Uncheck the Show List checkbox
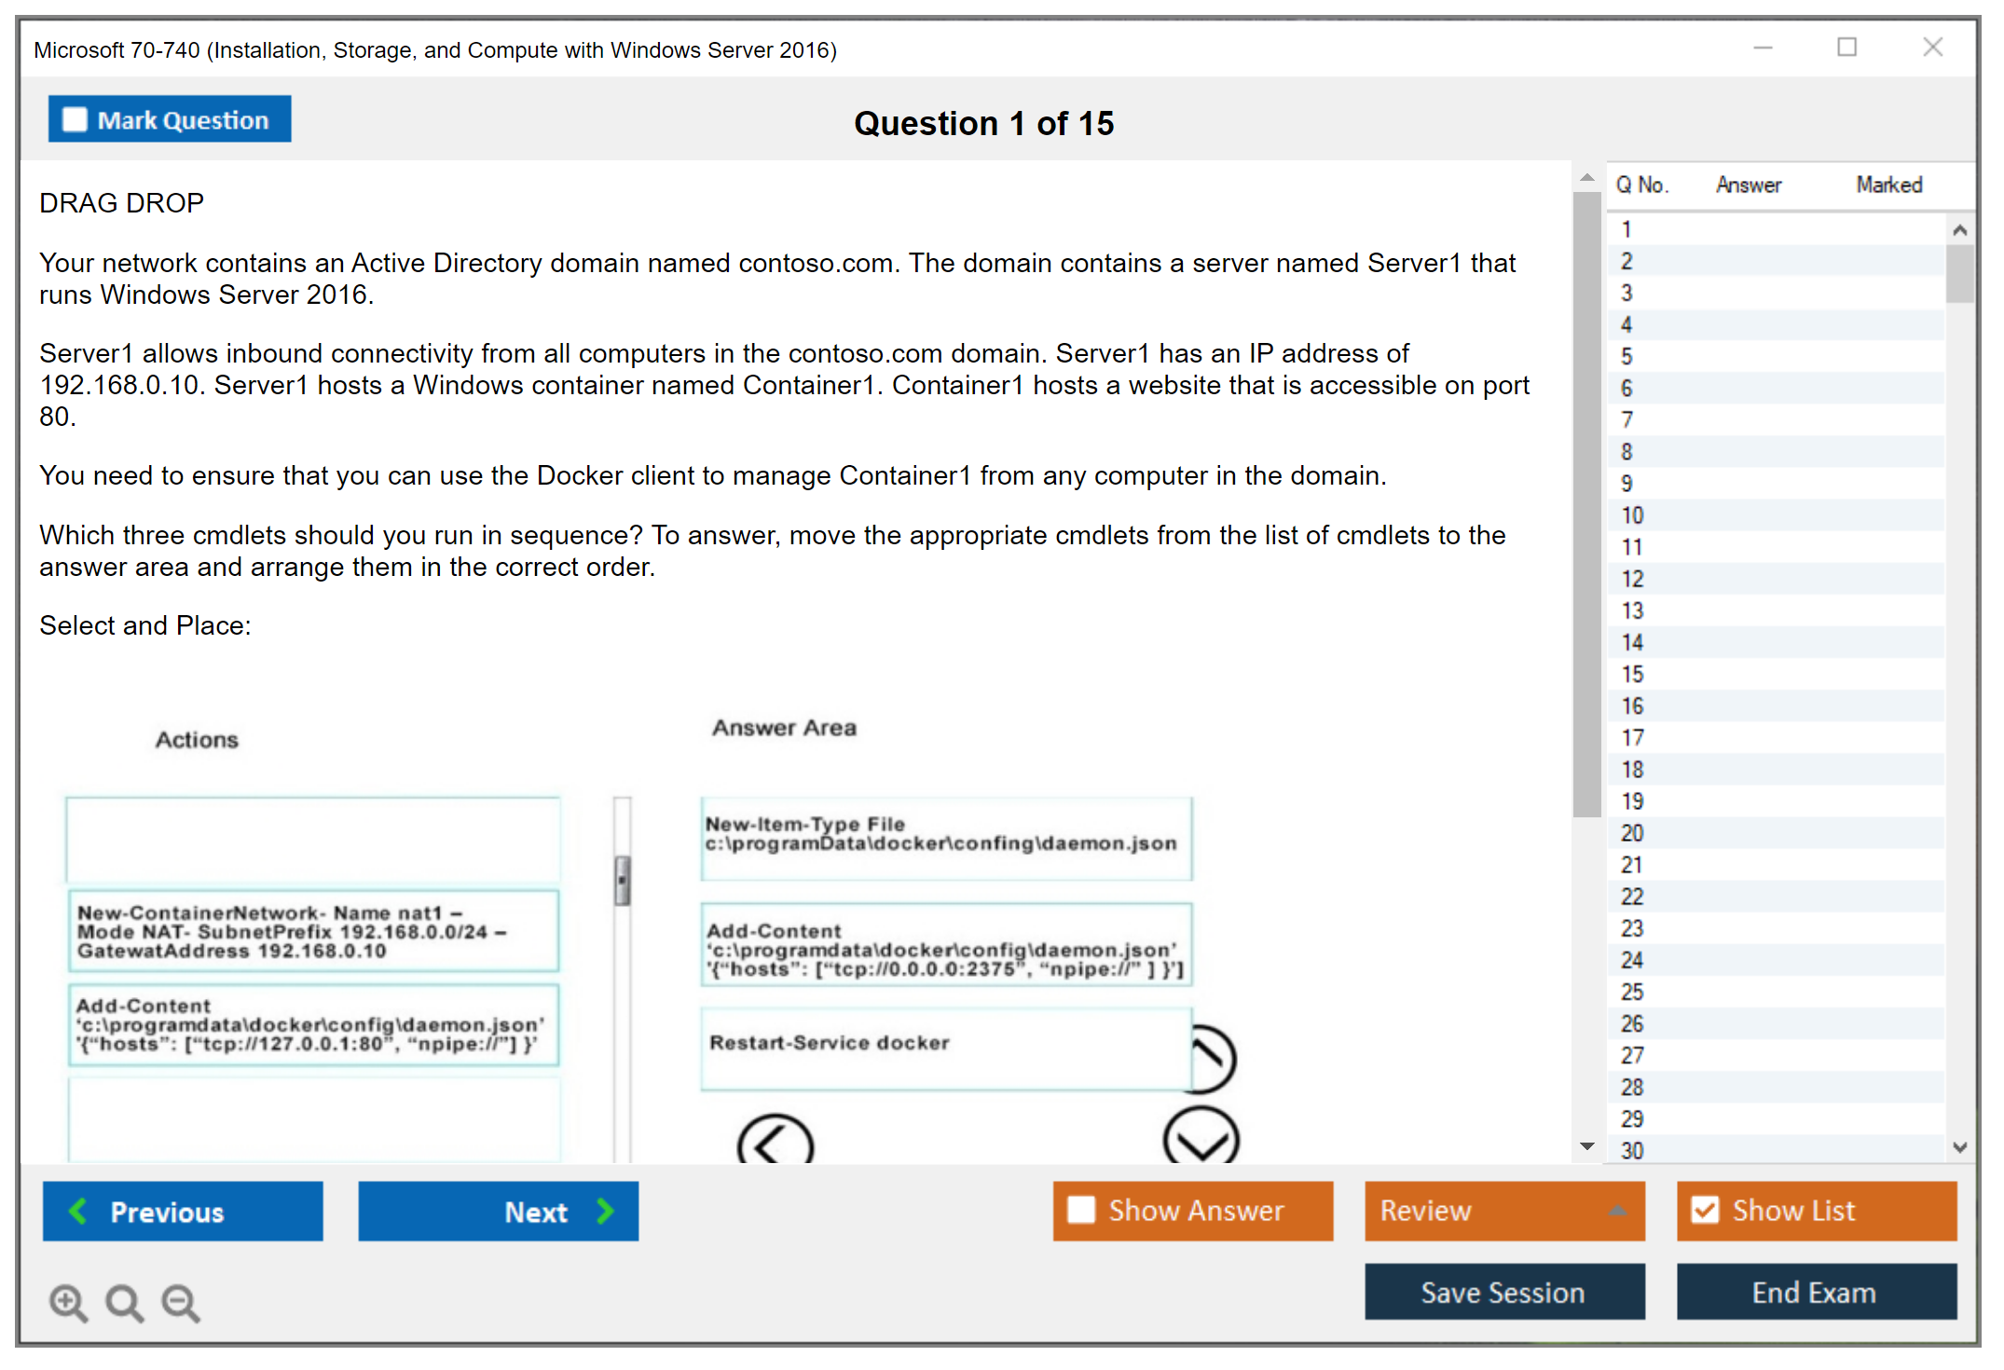This screenshot has width=2004, height=1370. coord(1705,1210)
